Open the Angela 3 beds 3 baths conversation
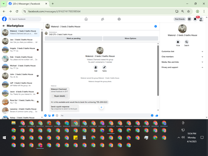 [20, 50]
